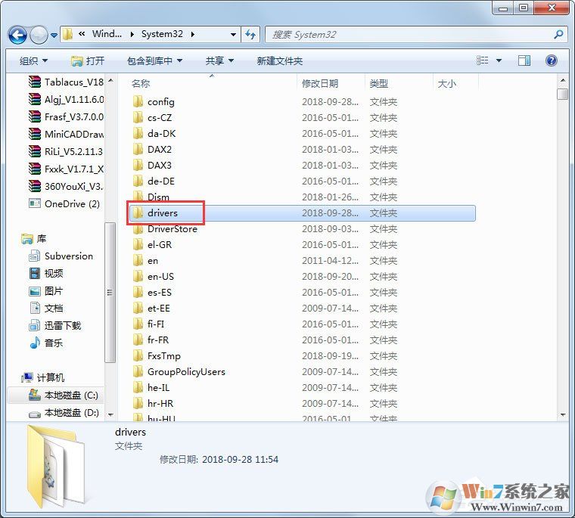Sort by 名称 column header
This screenshot has height=518, width=575.
(141, 84)
